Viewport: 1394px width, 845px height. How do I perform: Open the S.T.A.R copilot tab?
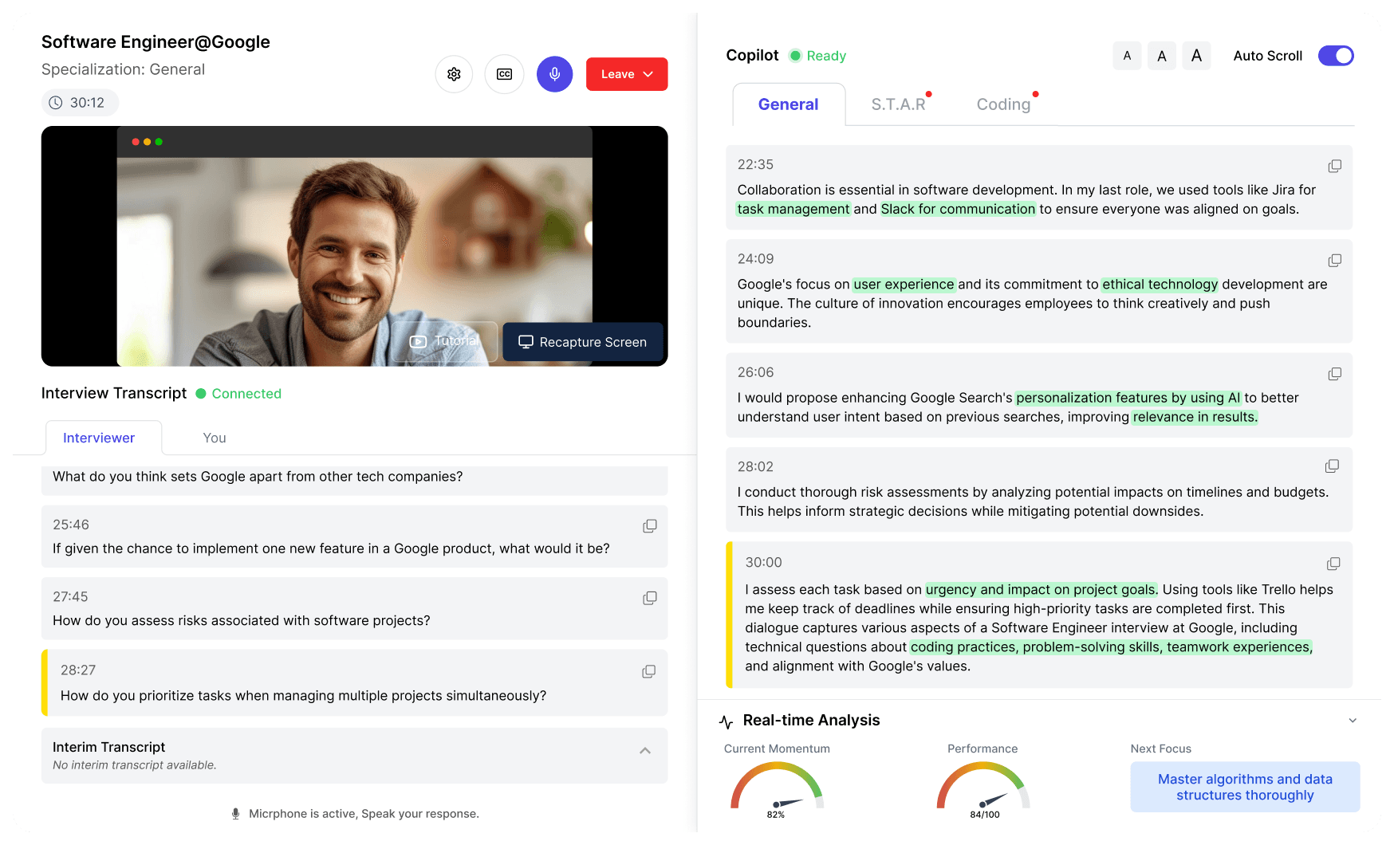coord(899,104)
